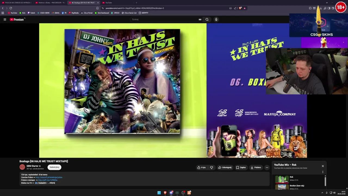Open the on-screen keyboard in search box
The height and width of the screenshot is (196, 348).
point(200,19)
